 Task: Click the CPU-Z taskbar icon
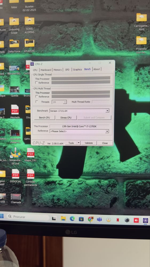tap(145, 220)
